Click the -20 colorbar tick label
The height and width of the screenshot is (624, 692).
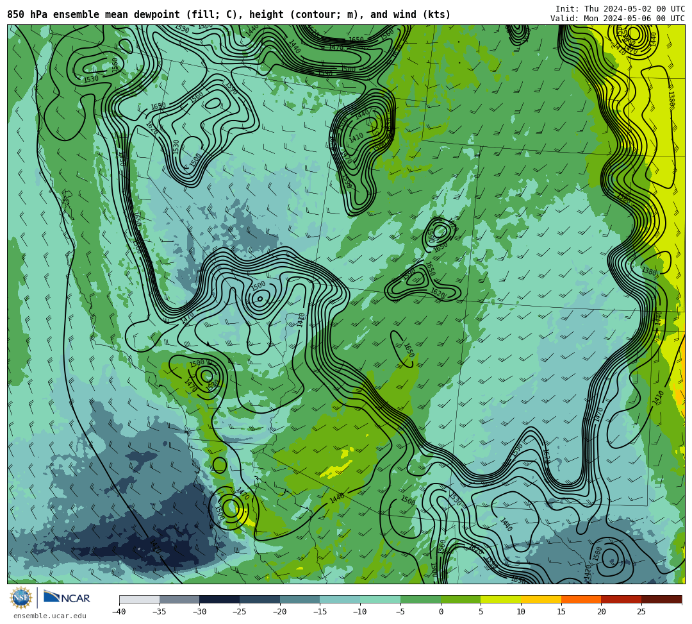pos(279,612)
